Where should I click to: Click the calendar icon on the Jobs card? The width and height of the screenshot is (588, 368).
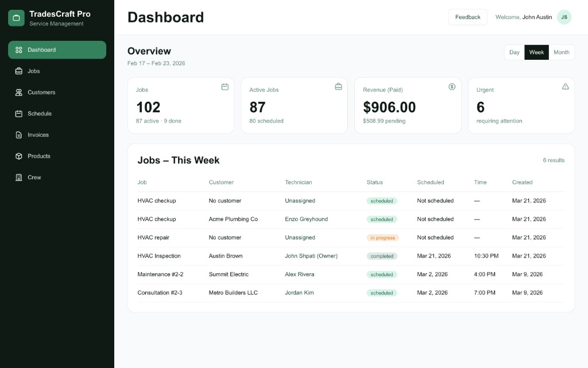[x=225, y=86]
